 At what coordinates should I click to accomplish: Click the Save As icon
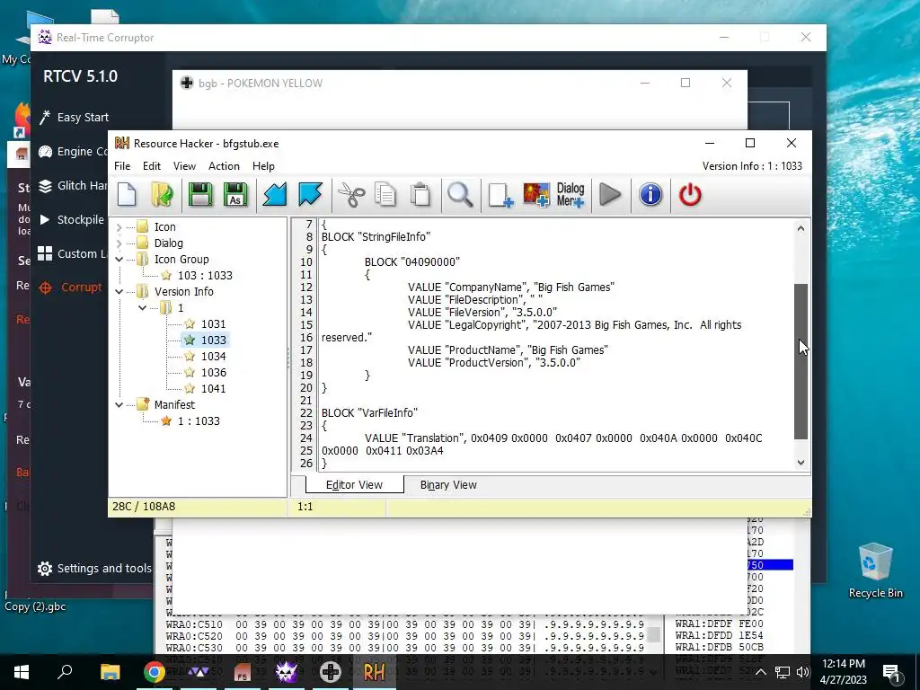pyautogui.click(x=235, y=195)
